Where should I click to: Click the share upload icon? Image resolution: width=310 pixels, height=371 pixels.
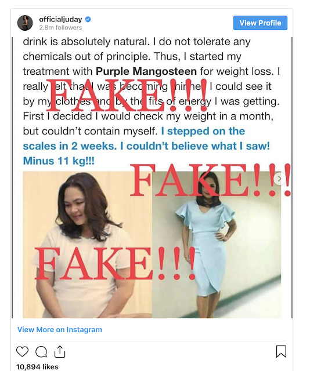coord(60,352)
